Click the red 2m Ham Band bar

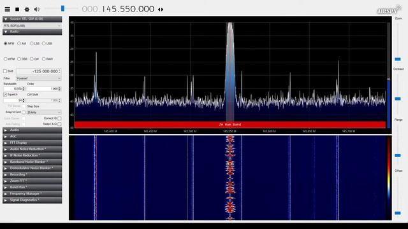pos(229,125)
